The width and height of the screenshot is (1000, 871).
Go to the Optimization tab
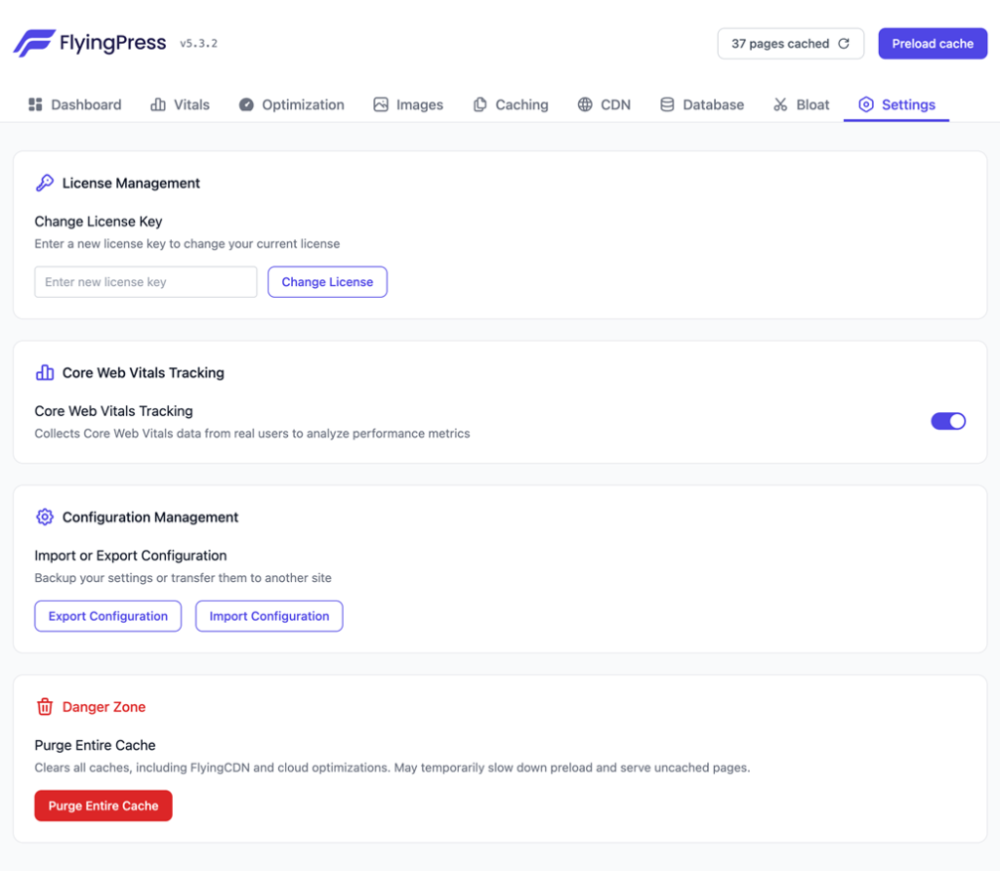[292, 104]
